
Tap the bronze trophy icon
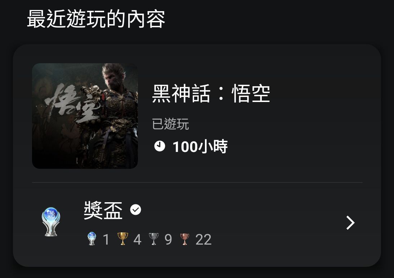[x=184, y=239]
